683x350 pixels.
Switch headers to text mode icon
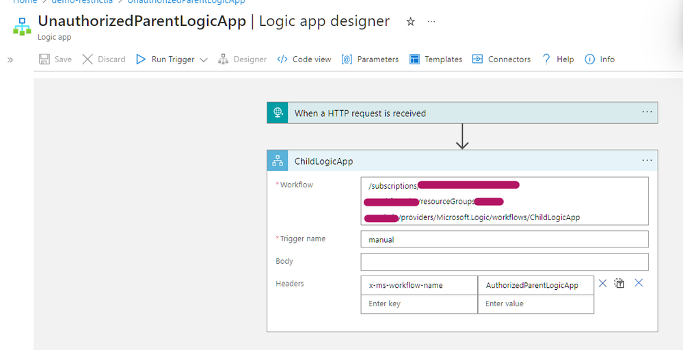619,284
